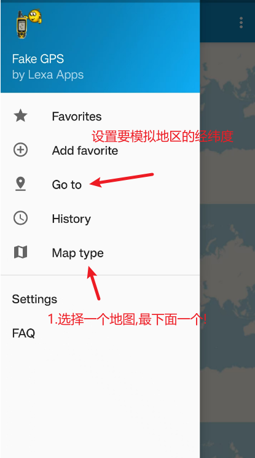Select the Add favorite menu entry

(100, 150)
